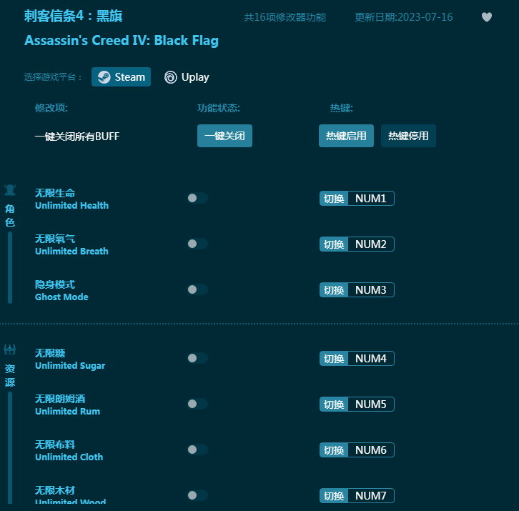
Task: Click the Unlimited Cloth label
Action: tap(69, 457)
